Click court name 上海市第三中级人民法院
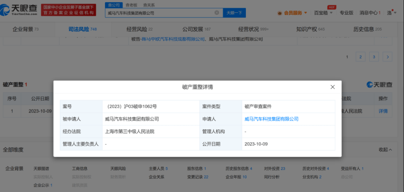Screen dimensions: 404x192 pyautogui.click(x=130, y=132)
